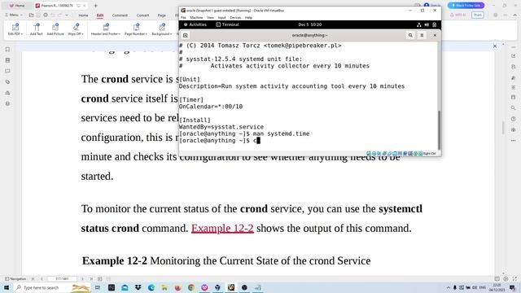This screenshot has height=293, width=521.
Task: Select the Home document tab
Action: click(17, 6)
